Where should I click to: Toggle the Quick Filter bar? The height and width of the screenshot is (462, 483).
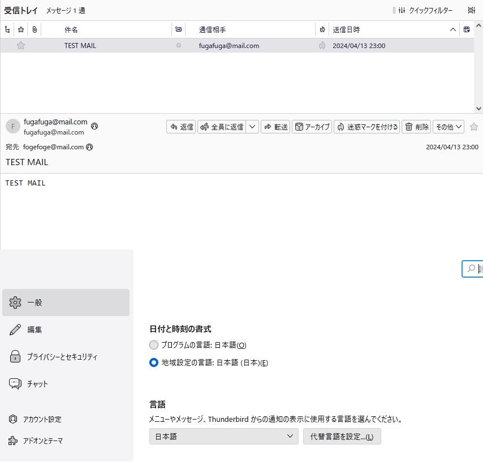click(x=425, y=10)
